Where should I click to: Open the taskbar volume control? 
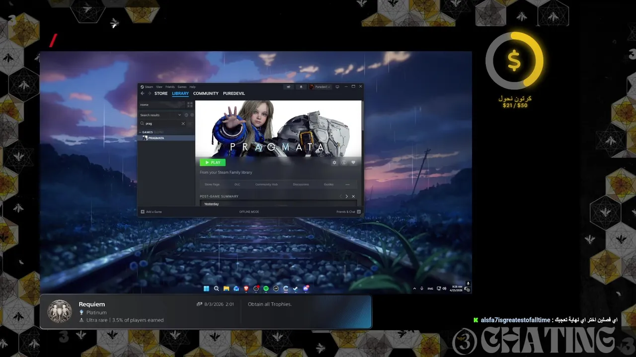(445, 289)
